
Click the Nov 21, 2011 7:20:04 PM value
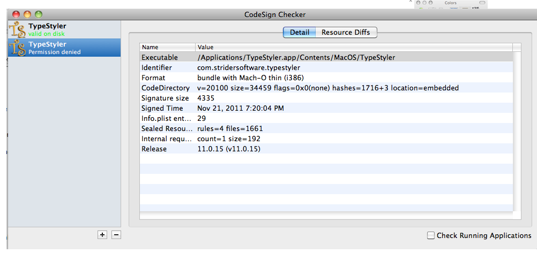point(241,108)
